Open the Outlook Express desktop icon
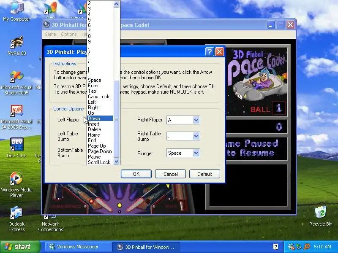The image size is (338, 253). (x=16, y=219)
